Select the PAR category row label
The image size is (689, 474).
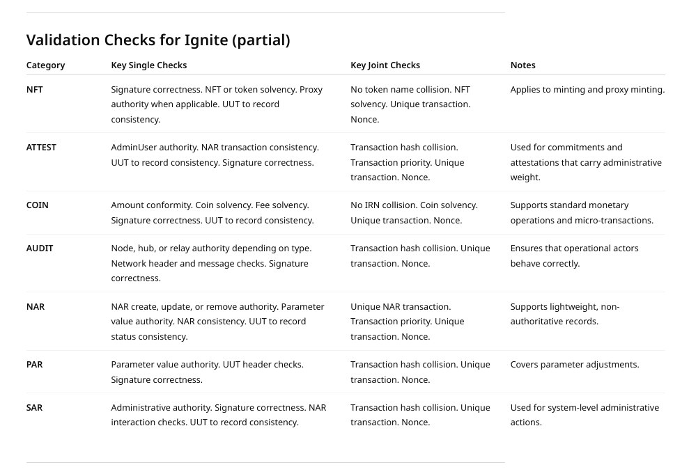pos(35,365)
